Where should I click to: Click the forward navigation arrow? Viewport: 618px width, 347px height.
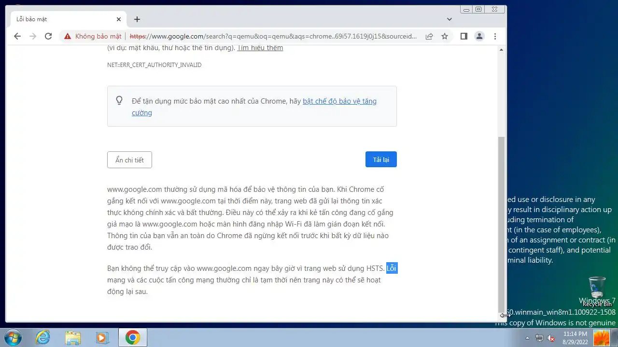[x=33, y=36]
